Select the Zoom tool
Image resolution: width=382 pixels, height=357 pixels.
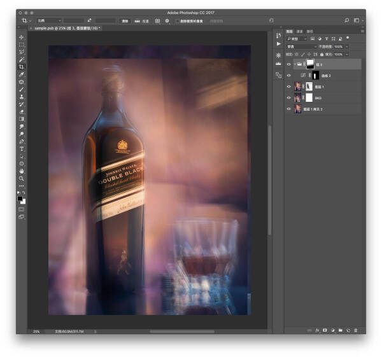[22, 178]
